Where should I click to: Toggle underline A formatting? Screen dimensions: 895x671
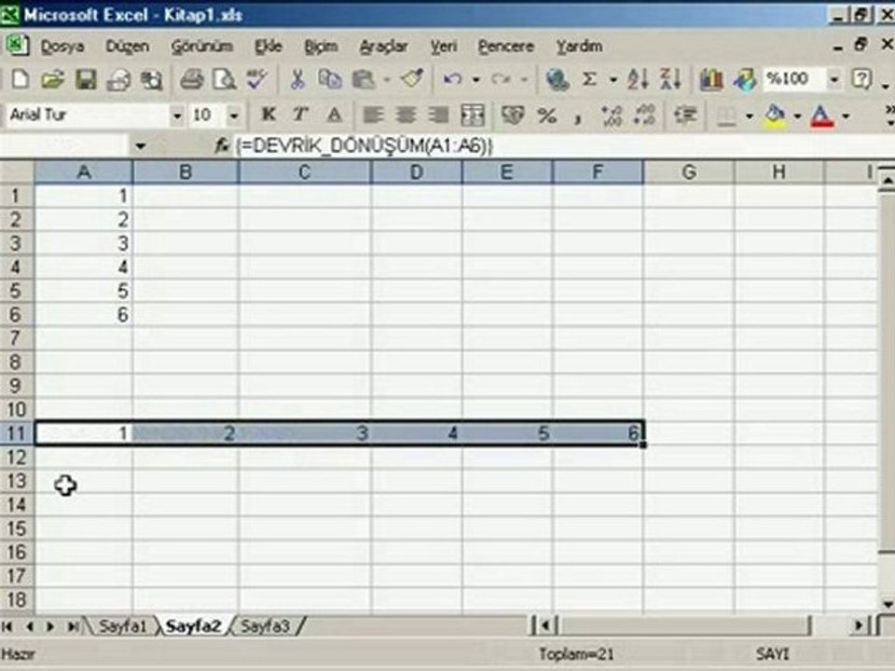pyautogui.click(x=334, y=116)
